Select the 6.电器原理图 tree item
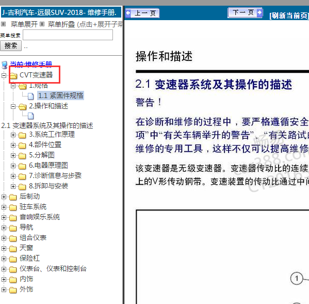The image size is (309, 304). click(x=48, y=165)
